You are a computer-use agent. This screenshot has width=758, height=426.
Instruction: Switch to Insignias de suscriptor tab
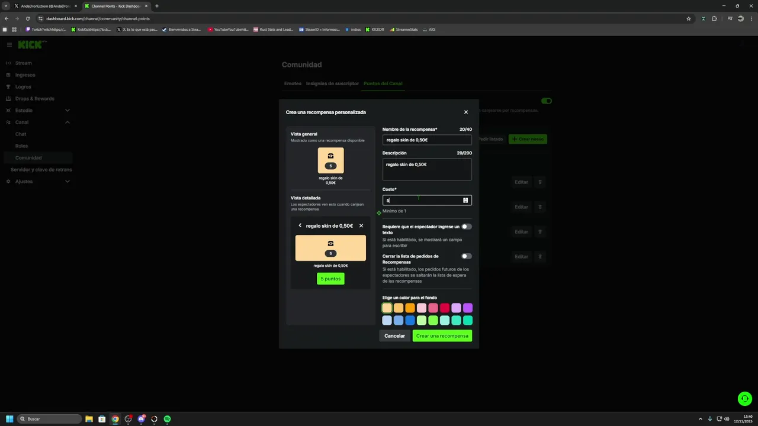332,83
